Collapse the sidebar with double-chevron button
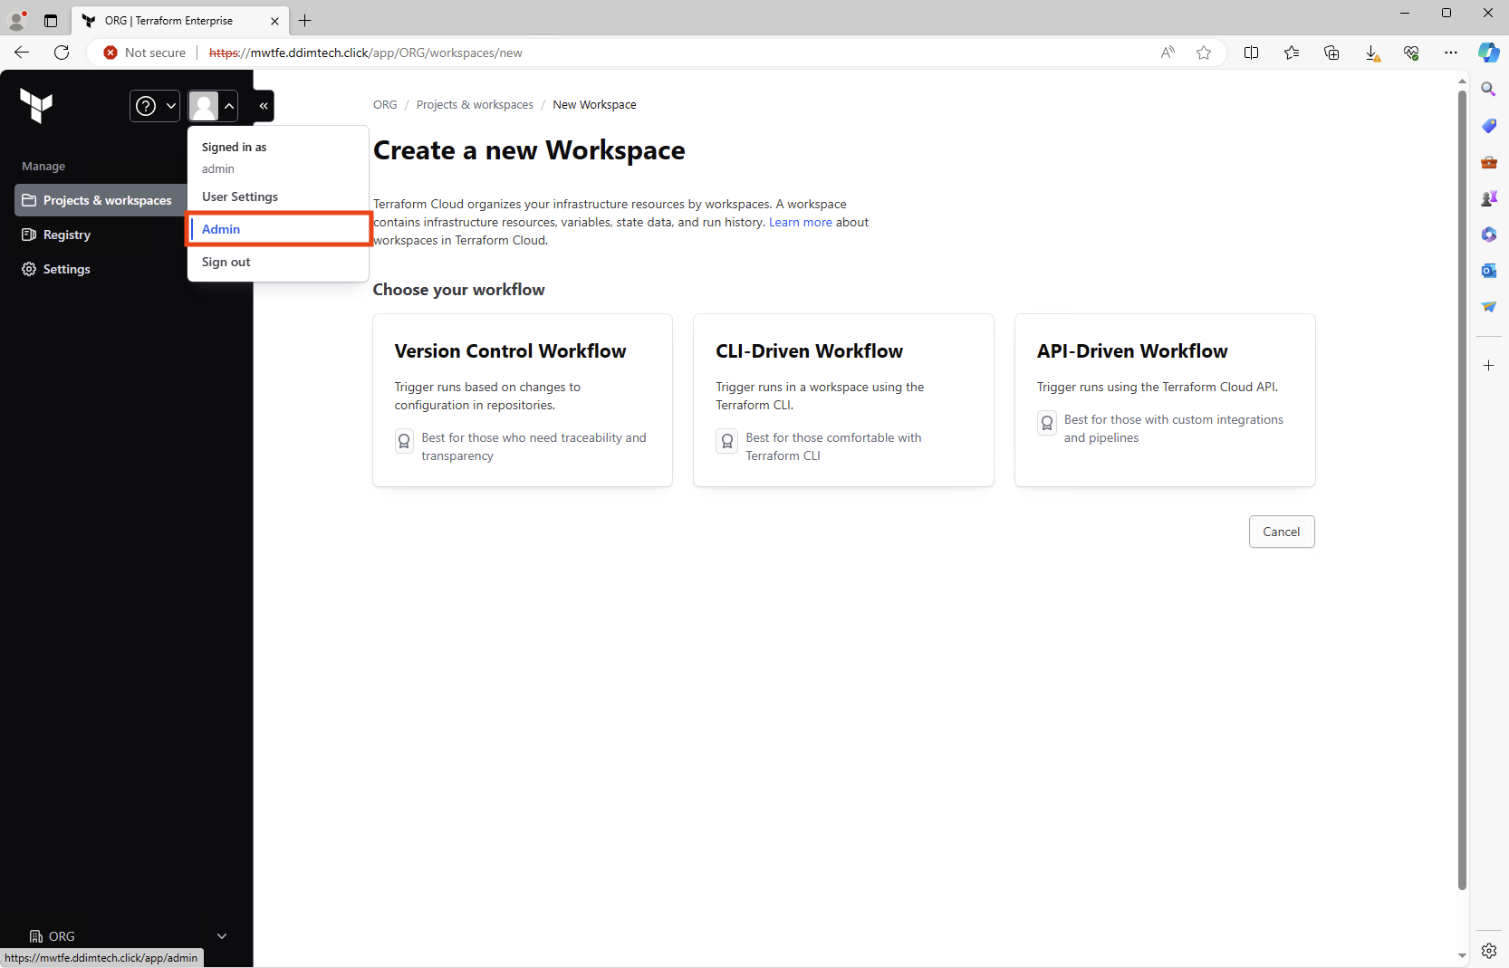The width and height of the screenshot is (1509, 968). 264,106
